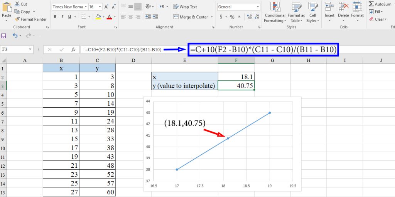
Task: Apply accounting dollar format
Action: coord(221,17)
